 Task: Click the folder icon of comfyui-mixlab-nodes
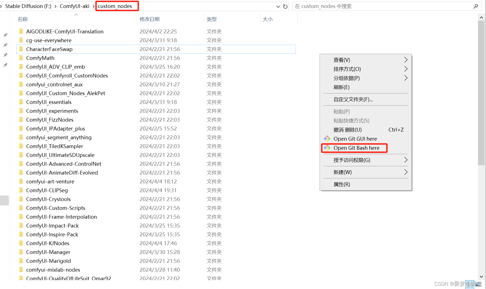point(21,270)
